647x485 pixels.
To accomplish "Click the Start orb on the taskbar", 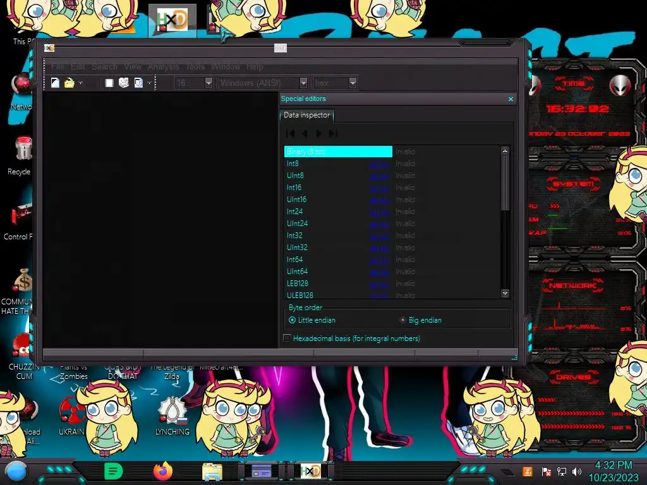I will [16, 471].
